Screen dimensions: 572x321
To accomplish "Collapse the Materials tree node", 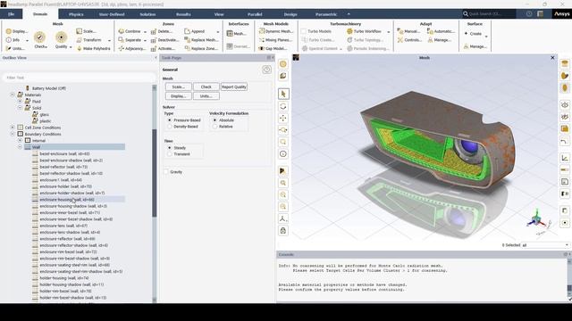I will (x=13, y=95).
